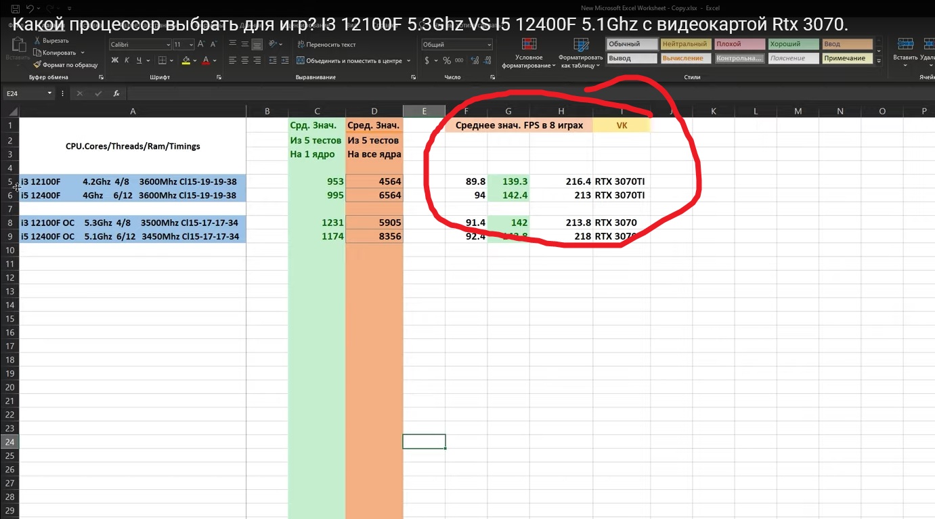Screen dimensions: 935x519
Task: Apply the Плохой cell style
Action: tap(740, 44)
